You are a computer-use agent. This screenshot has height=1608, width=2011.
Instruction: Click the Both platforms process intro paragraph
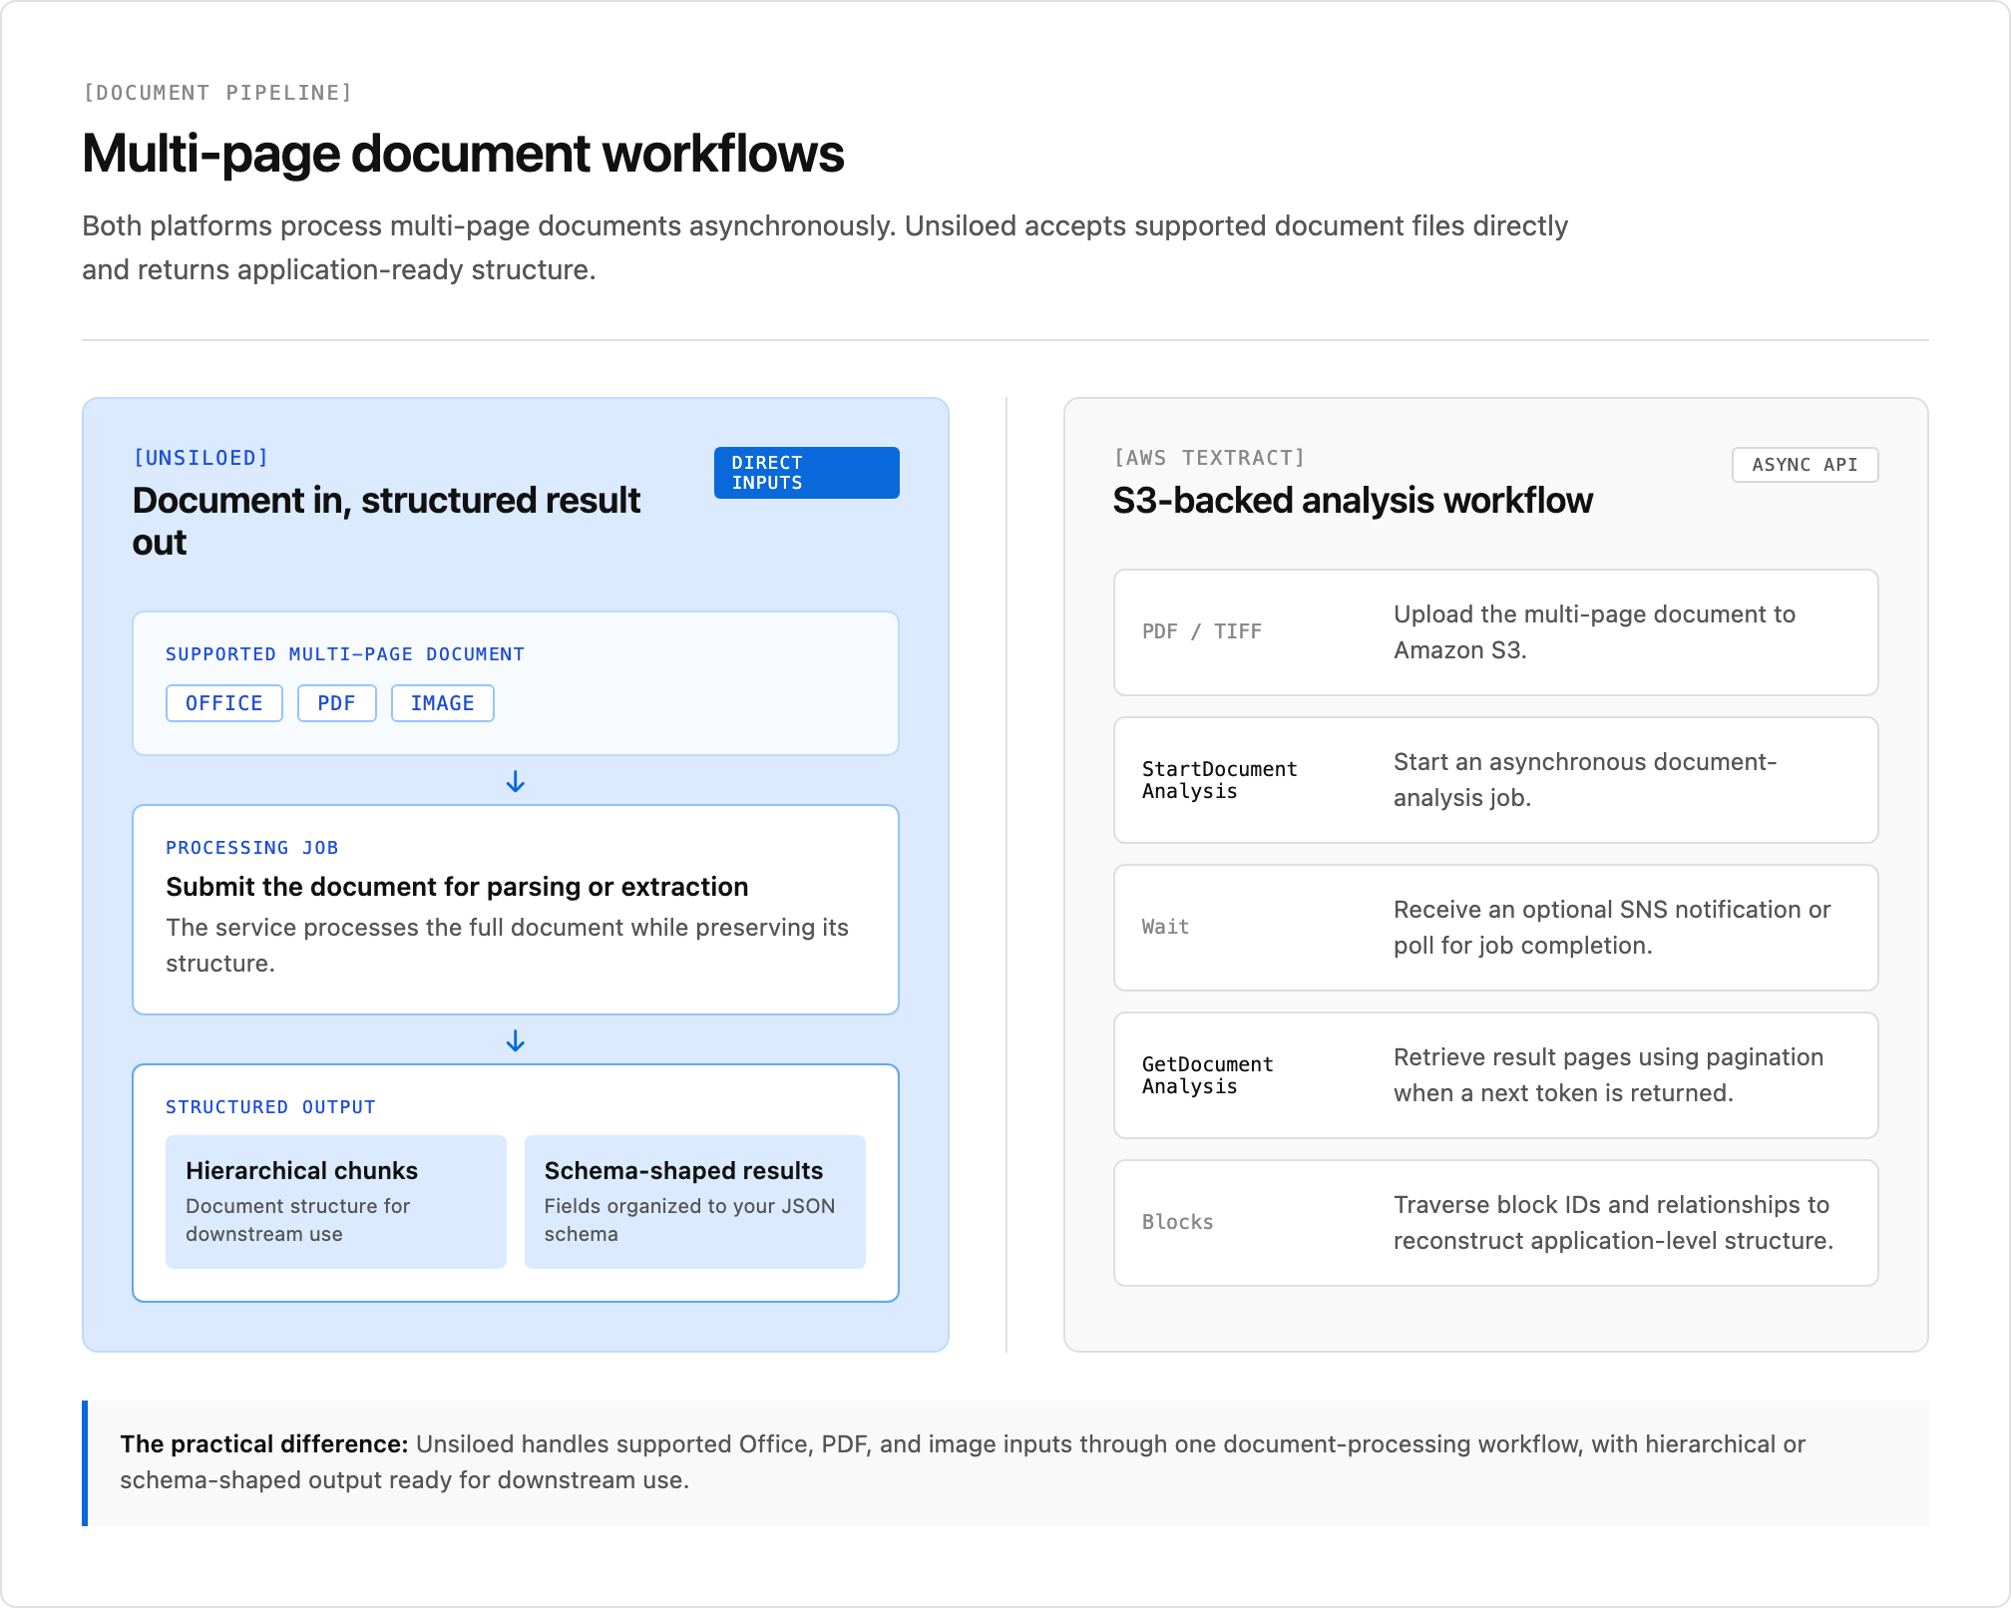[825, 247]
